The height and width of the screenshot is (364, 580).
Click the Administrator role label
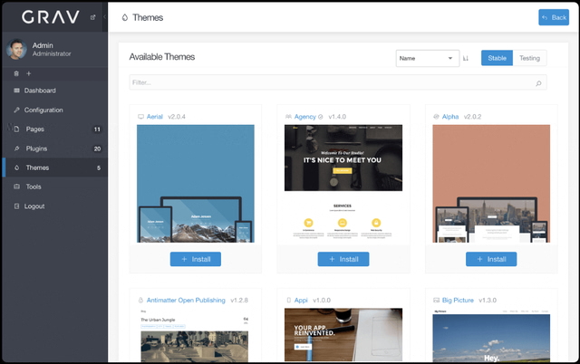(x=52, y=54)
